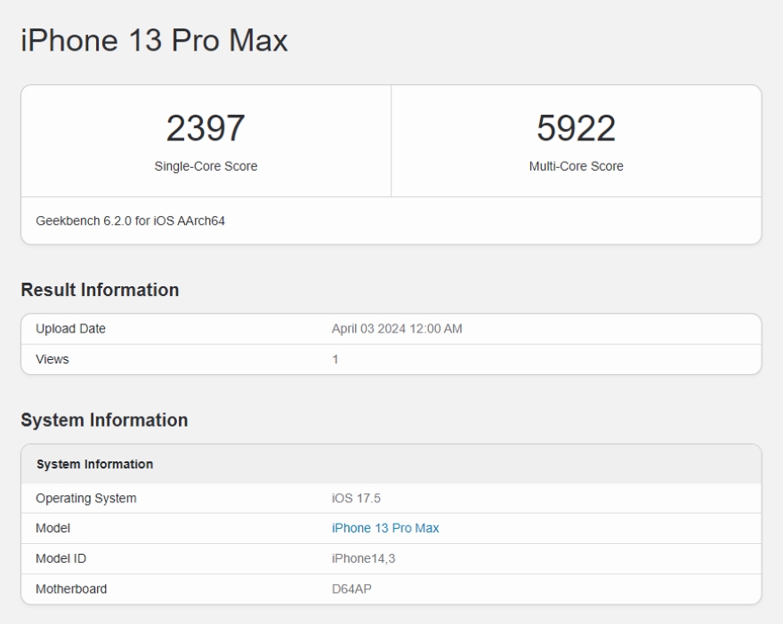
Task: Click the D64AP motherboard value
Action: click(x=351, y=588)
